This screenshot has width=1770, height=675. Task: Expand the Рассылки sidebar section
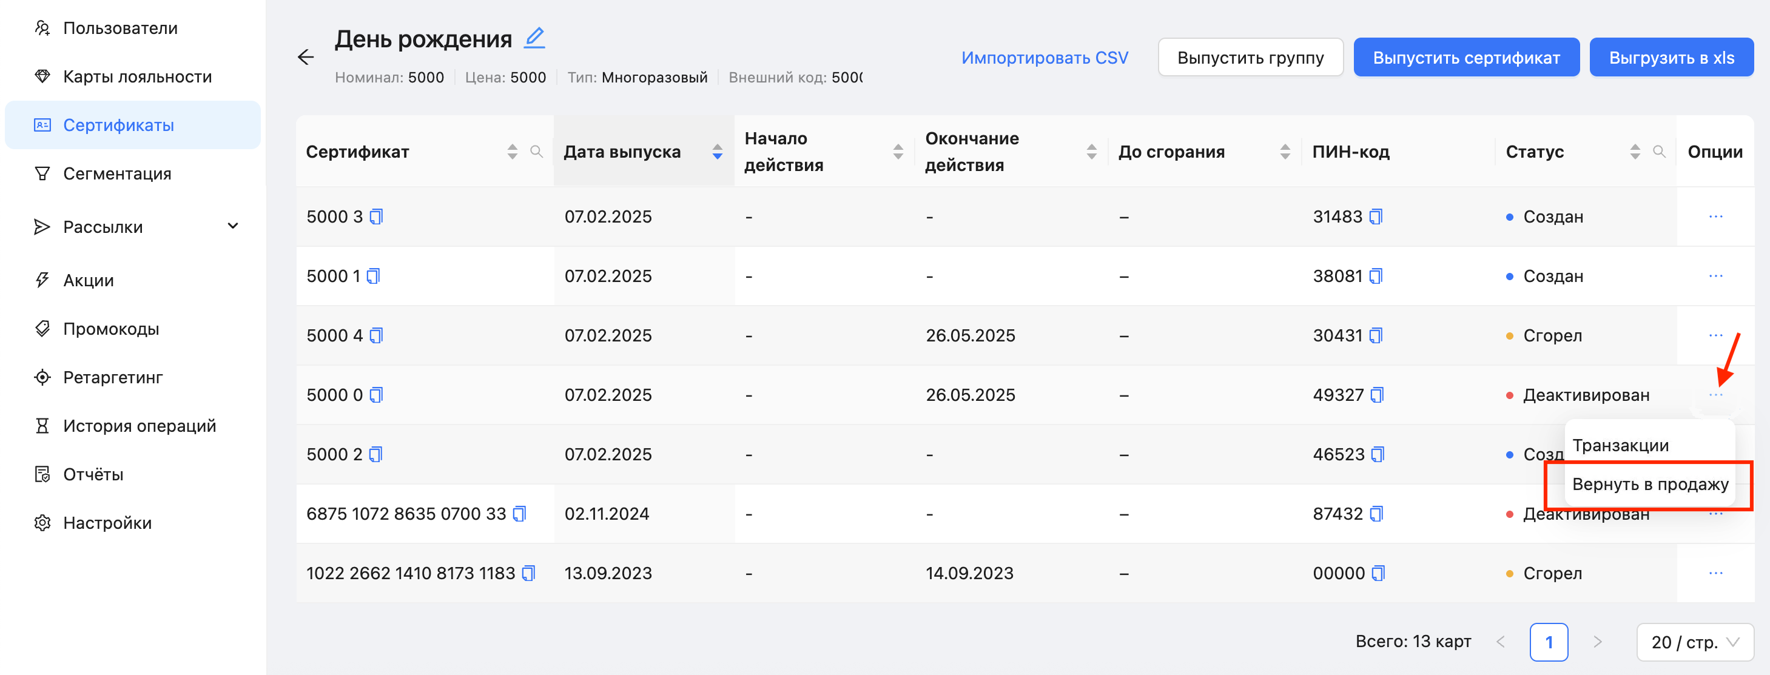point(233,227)
